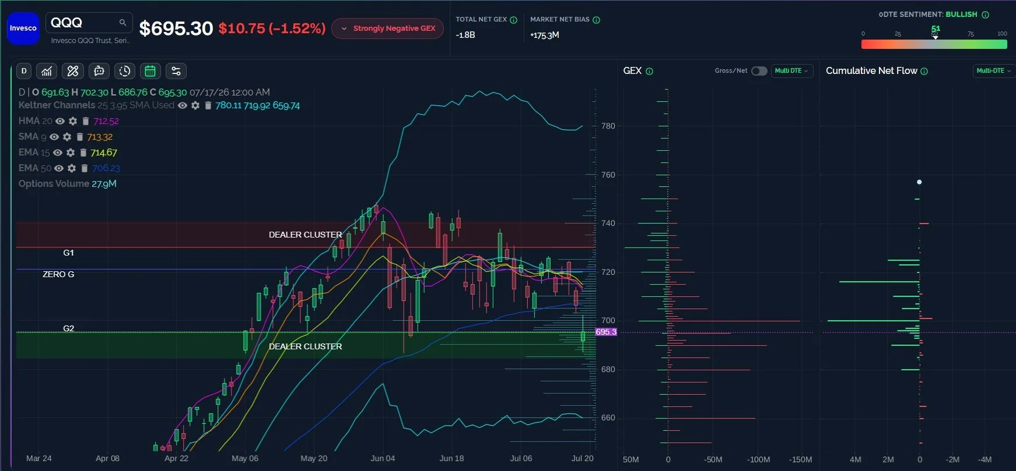Delete the Keltner Channels indicator
The height and width of the screenshot is (471, 1016).
(x=208, y=105)
